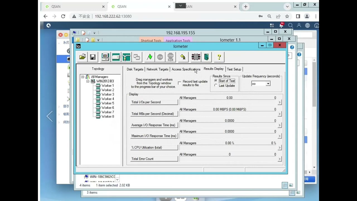
Task: Expand % CPU Utilization detail arrow
Action: pyautogui.click(x=279, y=148)
